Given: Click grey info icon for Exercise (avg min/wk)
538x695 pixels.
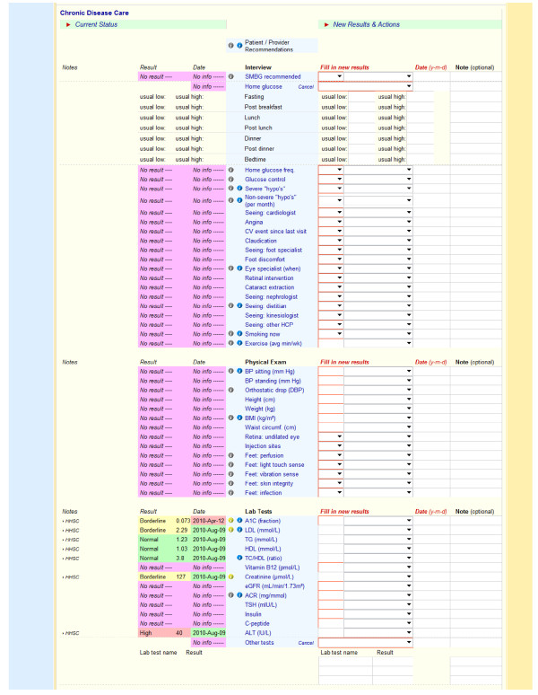Looking at the screenshot, I should [230, 343].
